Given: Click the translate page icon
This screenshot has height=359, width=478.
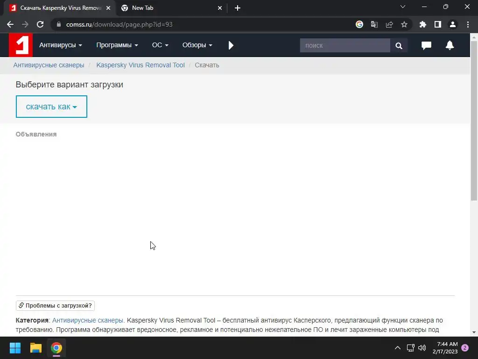Looking at the screenshot, I should pyautogui.click(x=374, y=24).
